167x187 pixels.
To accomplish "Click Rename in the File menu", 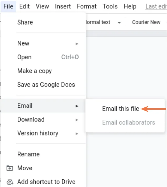I will point(28,154).
